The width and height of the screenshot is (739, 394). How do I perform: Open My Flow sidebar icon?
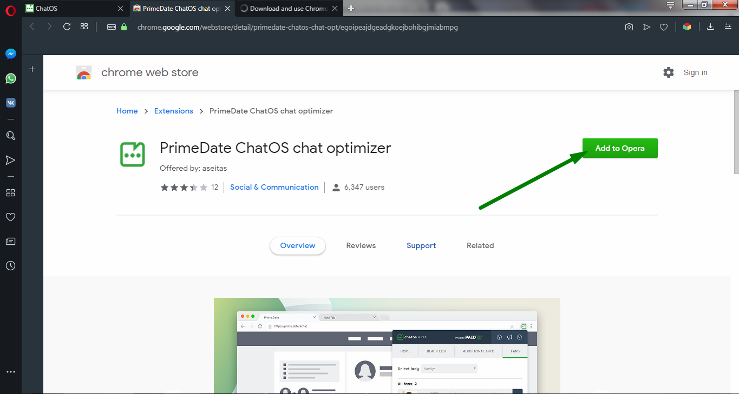(11, 160)
